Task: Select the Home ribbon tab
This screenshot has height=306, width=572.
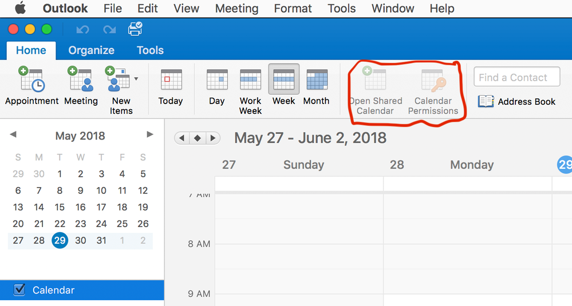Action: [x=31, y=50]
